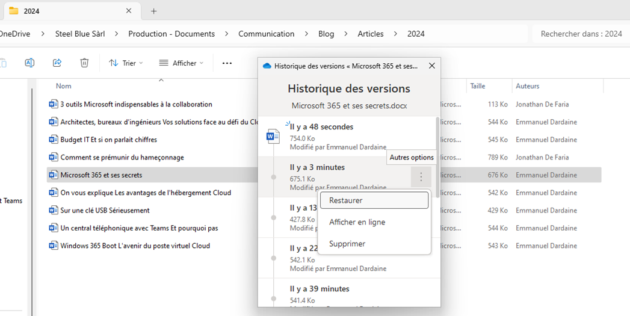Select Un central téléphonique avec Teams file

click(x=139, y=228)
